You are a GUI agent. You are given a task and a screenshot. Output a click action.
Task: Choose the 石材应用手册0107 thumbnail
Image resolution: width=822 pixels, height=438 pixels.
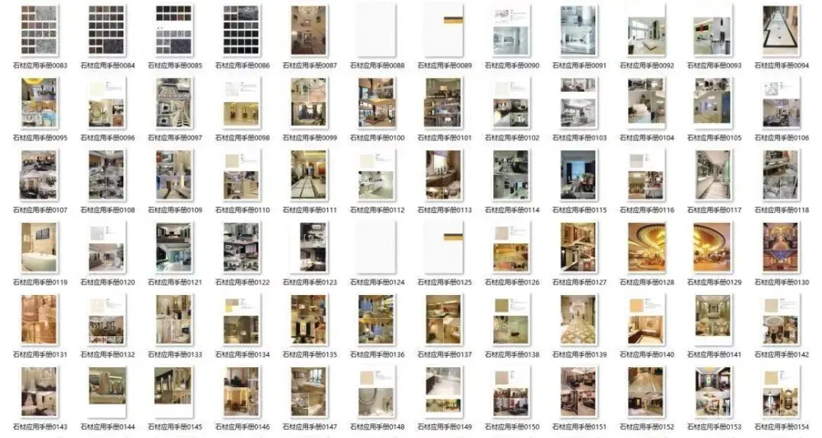(39, 174)
